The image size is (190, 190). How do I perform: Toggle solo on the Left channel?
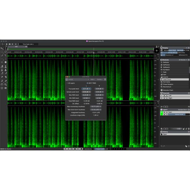167,96
